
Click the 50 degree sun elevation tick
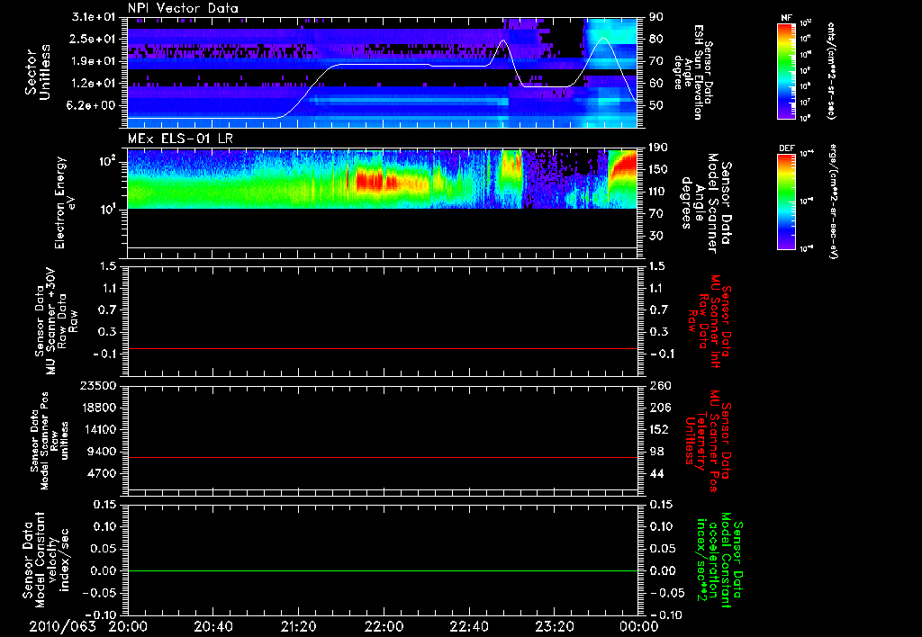pyautogui.click(x=656, y=105)
